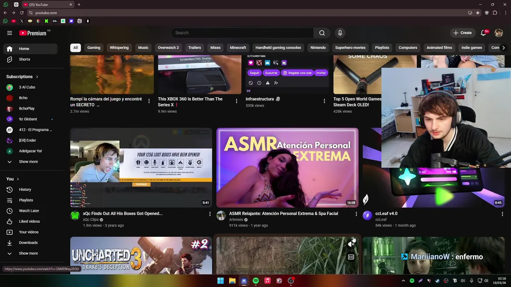This screenshot has width=511, height=287.
Task: Click in the Search input field
Action: click(242, 33)
